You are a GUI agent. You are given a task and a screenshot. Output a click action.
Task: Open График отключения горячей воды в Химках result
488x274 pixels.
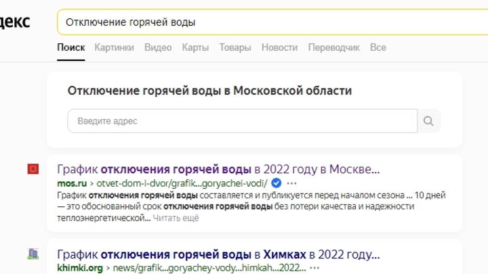click(218, 254)
